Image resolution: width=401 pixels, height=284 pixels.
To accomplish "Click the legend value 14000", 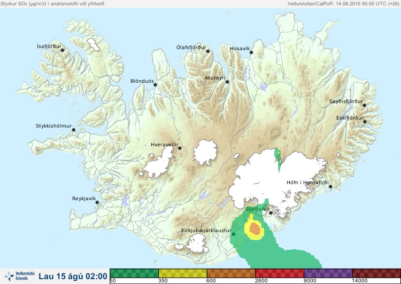I will [x=360, y=281].
